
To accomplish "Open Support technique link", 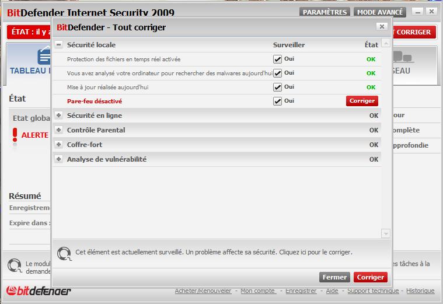I will pyautogui.click(x=373, y=291).
